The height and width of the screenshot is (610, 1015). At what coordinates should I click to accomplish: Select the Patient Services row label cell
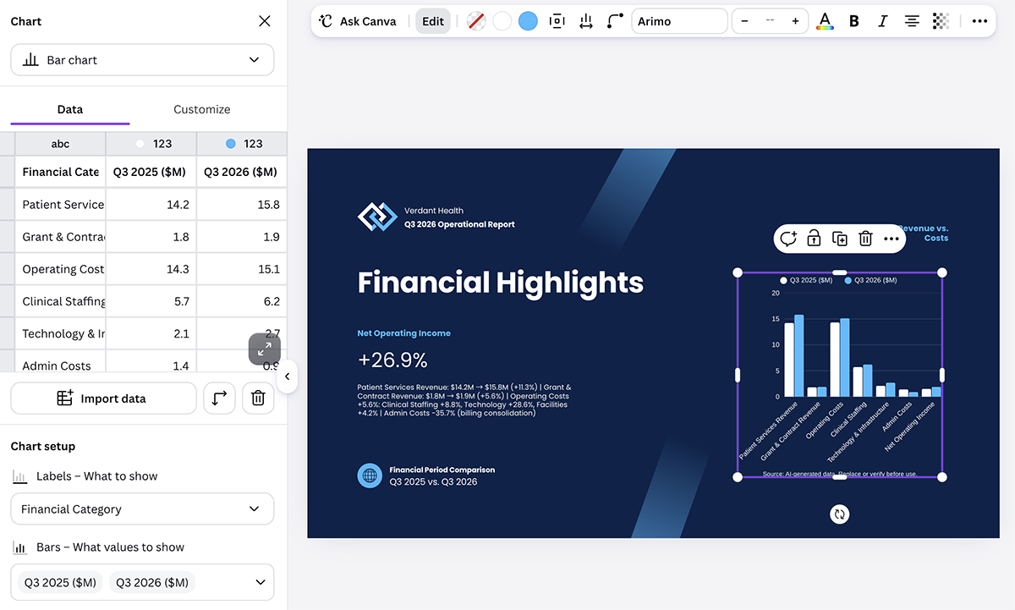(x=60, y=205)
